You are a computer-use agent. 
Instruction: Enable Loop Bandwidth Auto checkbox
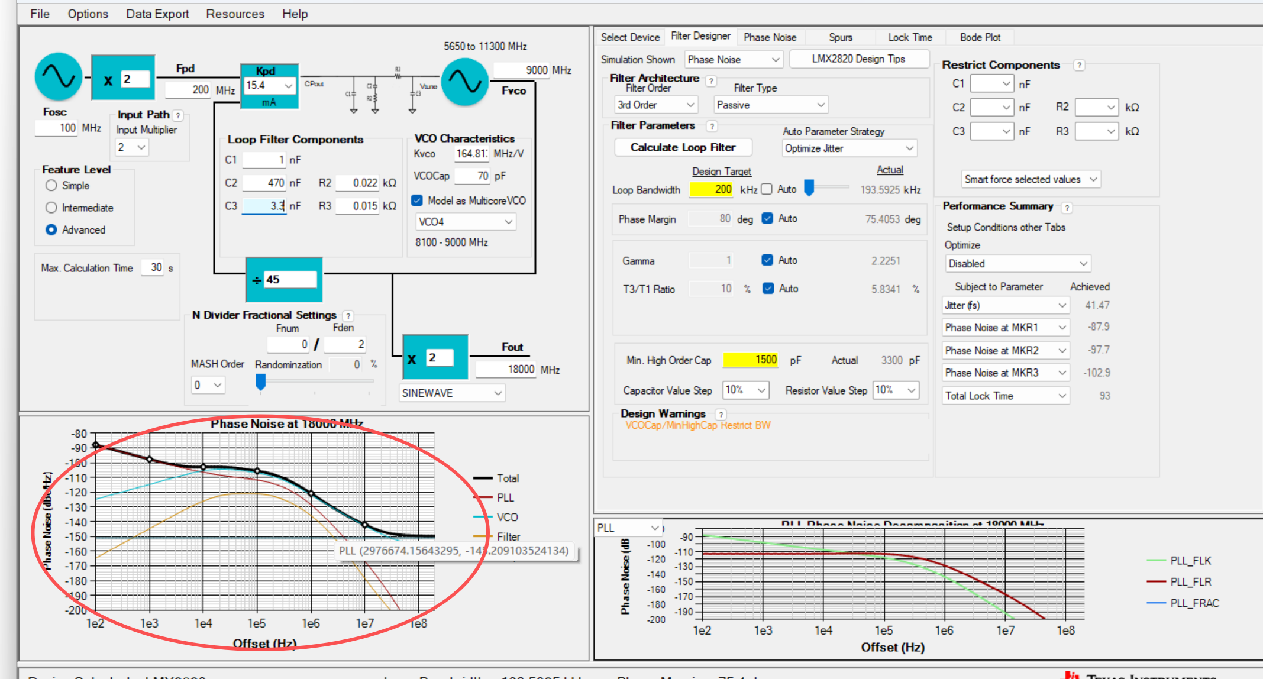[767, 189]
